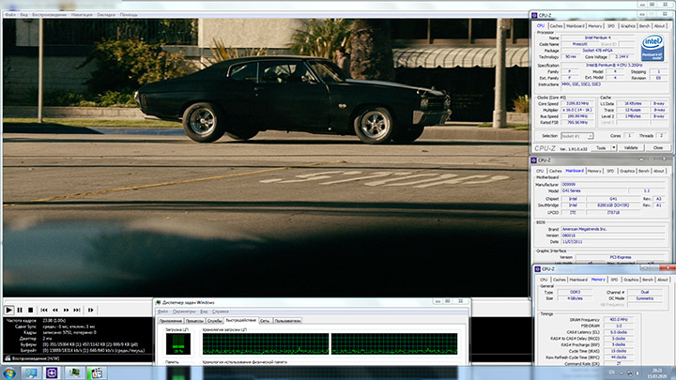Viewport: 676px width, 380px height.
Task: Click the EN language indicator in the tray
Action: (x=611, y=372)
